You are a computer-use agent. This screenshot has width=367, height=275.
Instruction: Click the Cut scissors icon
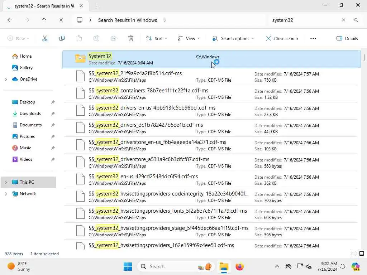(x=44, y=38)
